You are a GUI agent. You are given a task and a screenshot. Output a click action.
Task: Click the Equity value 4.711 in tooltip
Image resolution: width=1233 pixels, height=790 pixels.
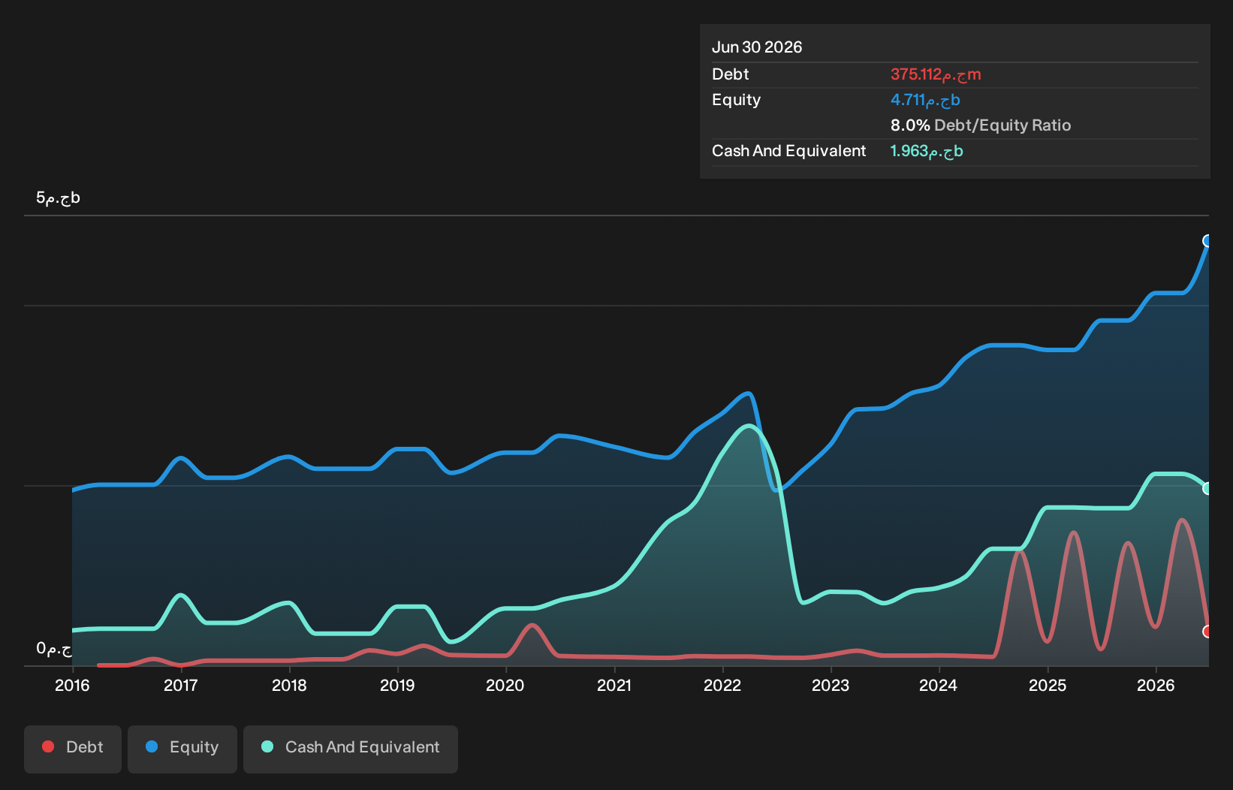point(925,100)
